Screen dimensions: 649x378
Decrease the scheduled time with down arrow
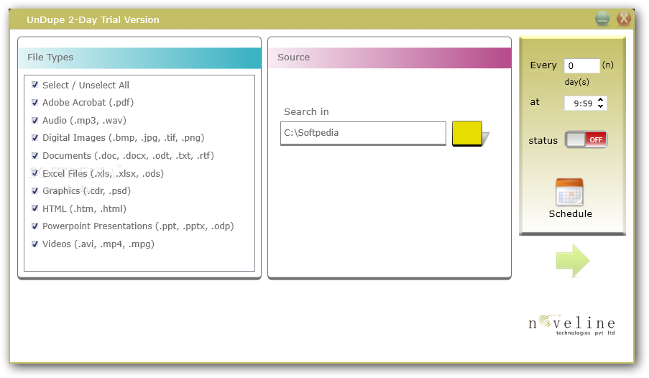[x=601, y=106]
